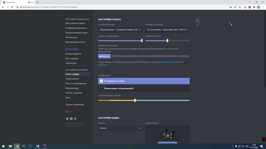Open Chrome three-dot menu
The height and width of the screenshot is (149, 266).
263,7
